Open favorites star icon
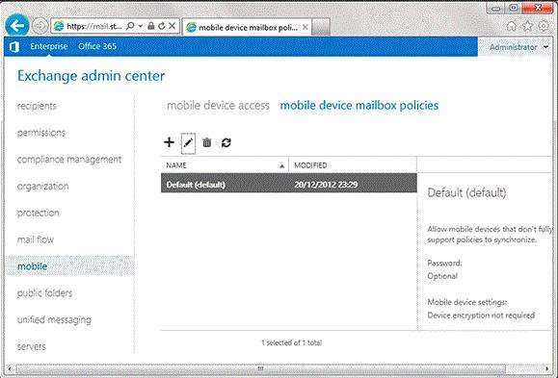 527,26
